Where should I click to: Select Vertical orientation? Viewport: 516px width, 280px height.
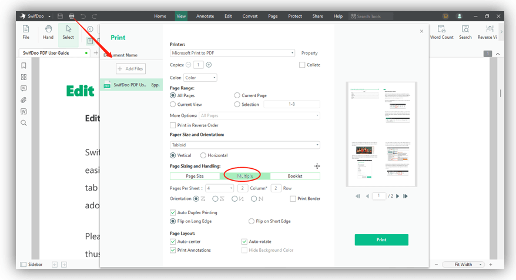173,155
